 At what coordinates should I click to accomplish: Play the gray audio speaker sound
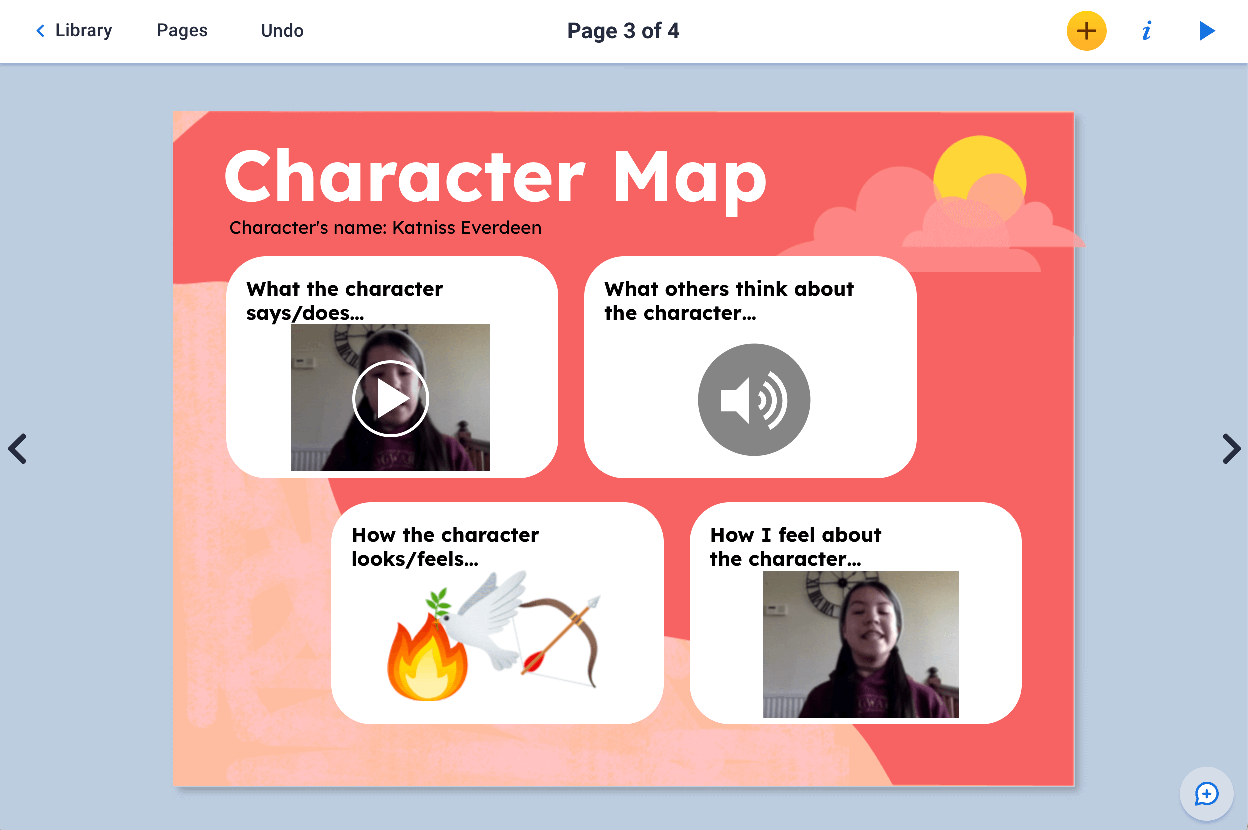pyautogui.click(x=753, y=400)
